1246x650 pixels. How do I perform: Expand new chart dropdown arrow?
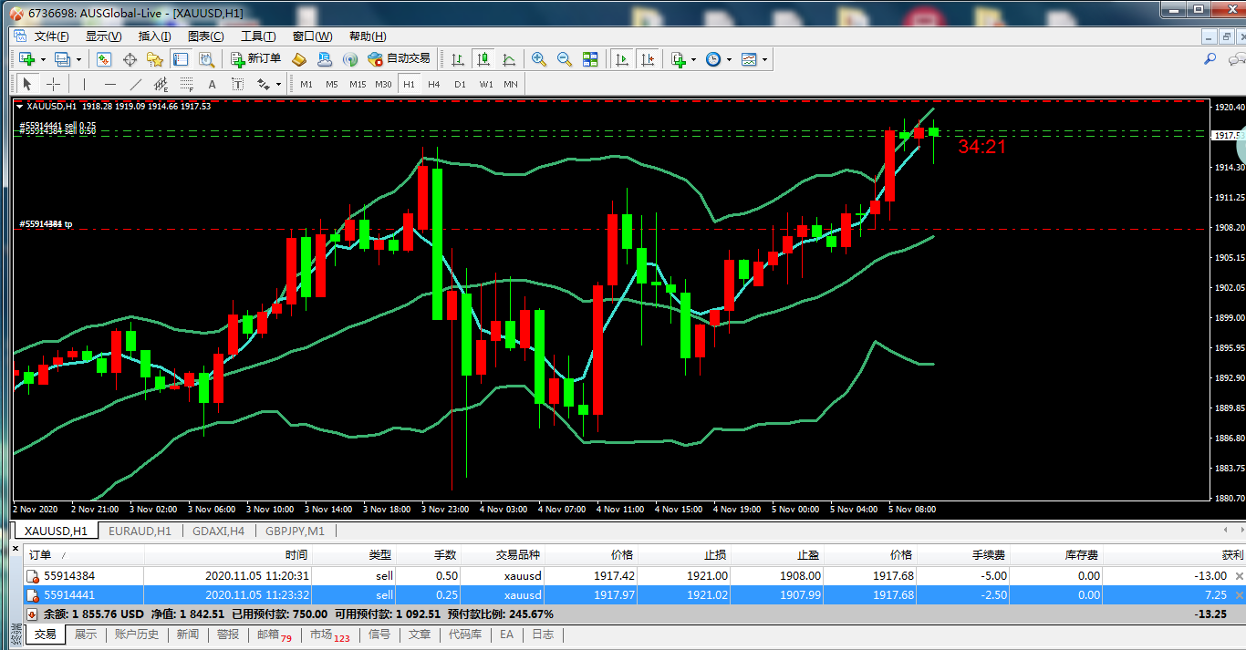pyautogui.click(x=43, y=60)
